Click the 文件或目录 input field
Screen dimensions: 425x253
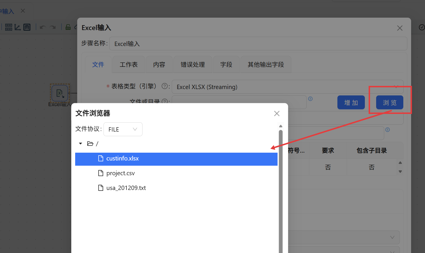click(239, 102)
